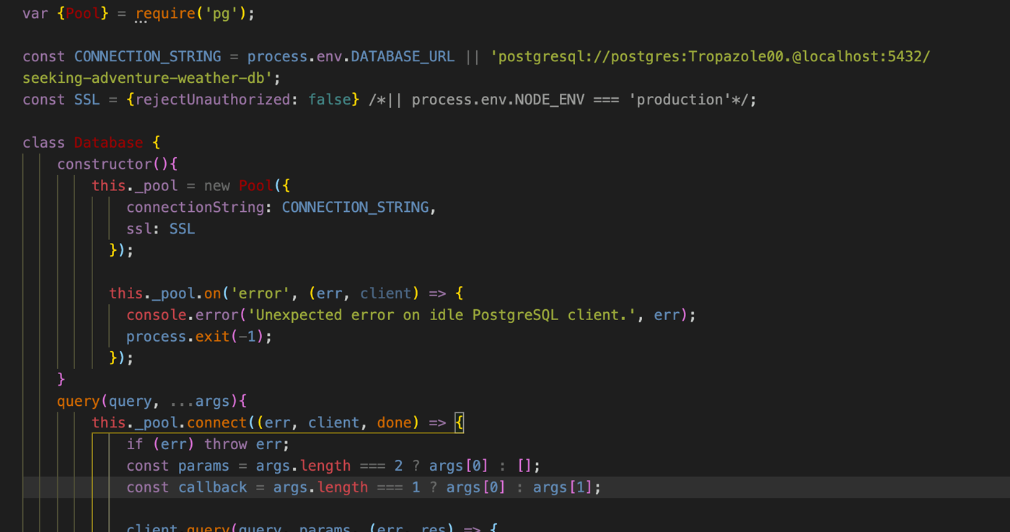
Task: Click the 'error' event string
Action: tap(260, 293)
